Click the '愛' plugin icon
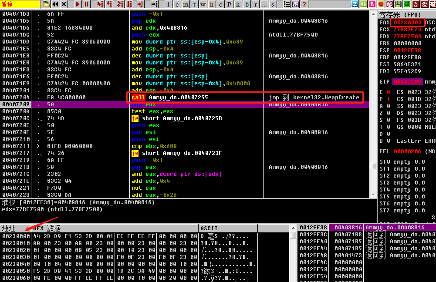The height and width of the screenshot is (282, 436). click(424, 4)
